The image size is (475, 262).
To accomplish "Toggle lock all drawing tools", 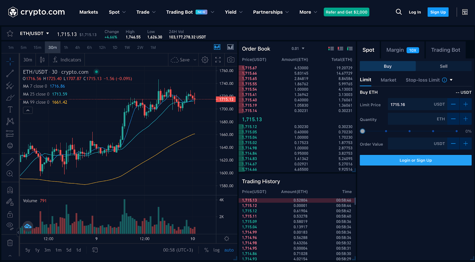I will pyautogui.click(x=10, y=214).
